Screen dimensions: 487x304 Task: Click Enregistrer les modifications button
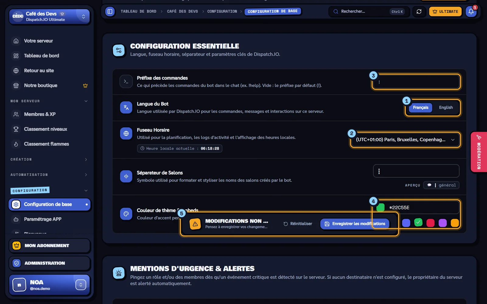coord(355,224)
